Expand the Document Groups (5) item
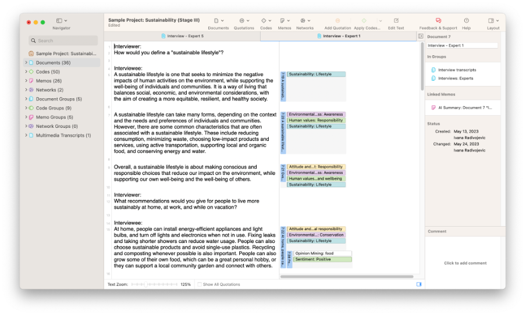 (26, 99)
